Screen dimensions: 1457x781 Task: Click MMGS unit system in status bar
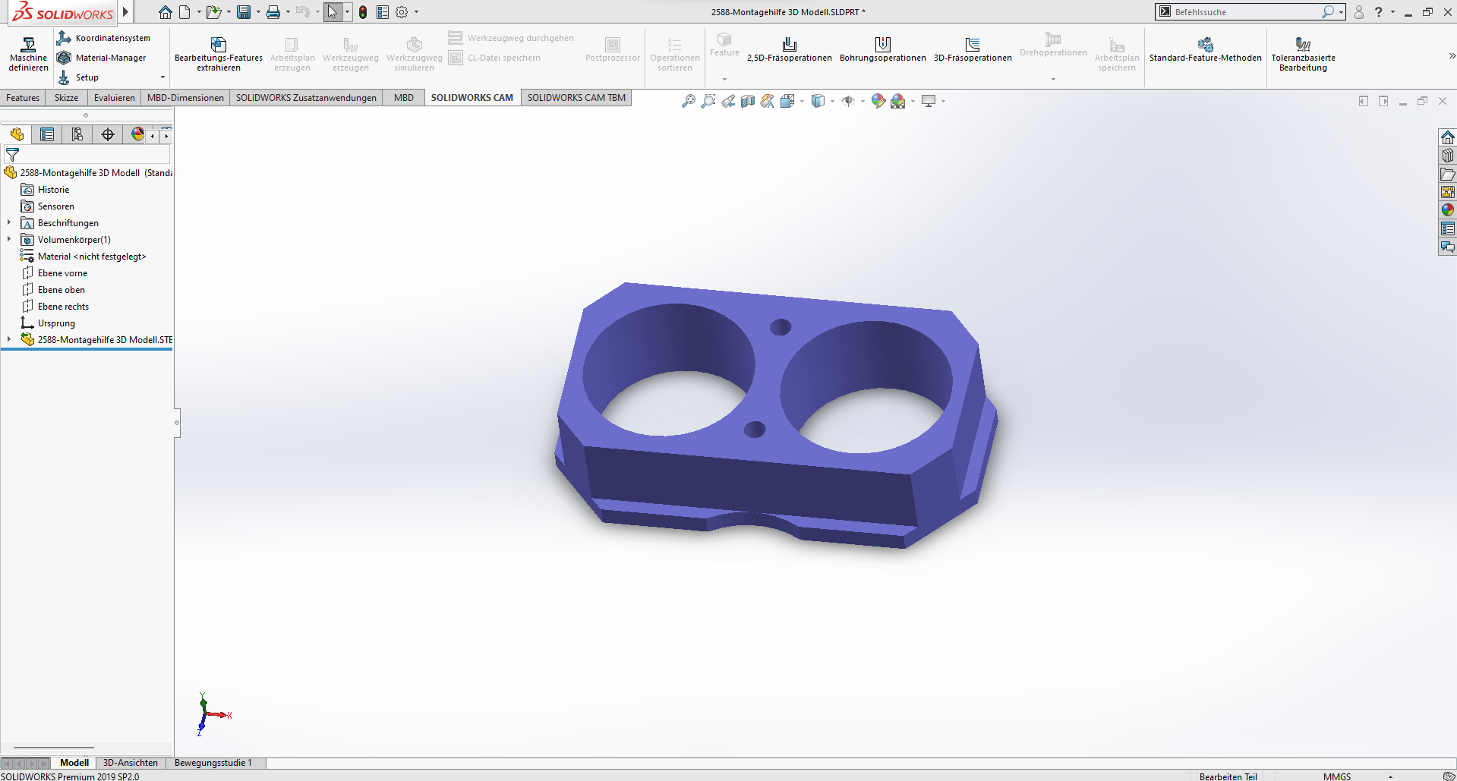pyautogui.click(x=1337, y=776)
